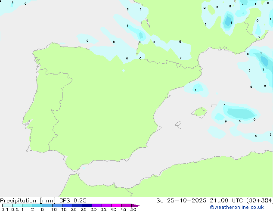Select the 35–40 mm legend color swatch
The height and width of the screenshot is (211, 273).
[107, 205]
